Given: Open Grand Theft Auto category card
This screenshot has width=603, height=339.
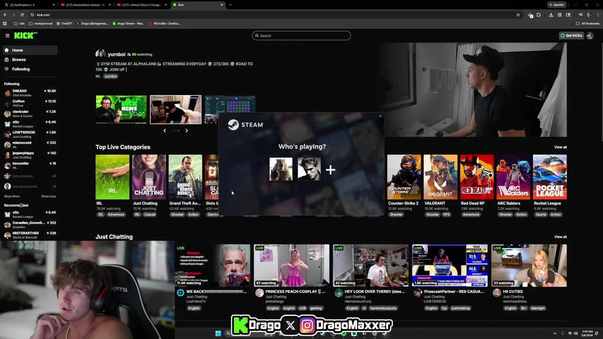Looking at the screenshot, I should pos(185,177).
